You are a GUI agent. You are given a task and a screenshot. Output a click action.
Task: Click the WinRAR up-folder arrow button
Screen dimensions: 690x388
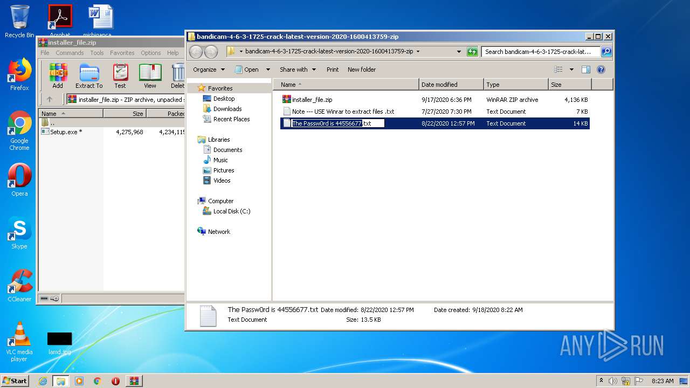point(50,99)
